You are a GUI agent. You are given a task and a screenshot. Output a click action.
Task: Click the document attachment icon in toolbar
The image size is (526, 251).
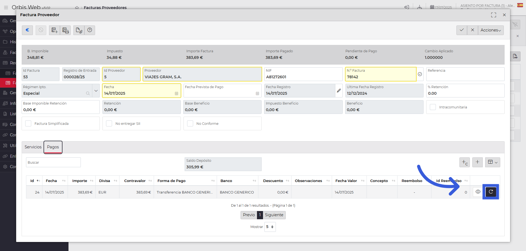tap(79, 30)
